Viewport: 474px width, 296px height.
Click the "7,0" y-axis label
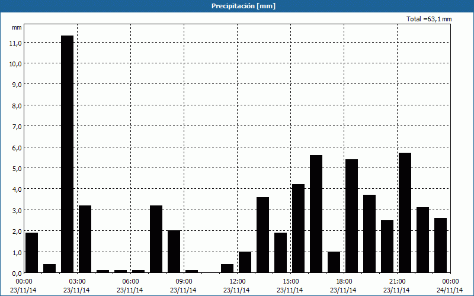pos(17,127)
